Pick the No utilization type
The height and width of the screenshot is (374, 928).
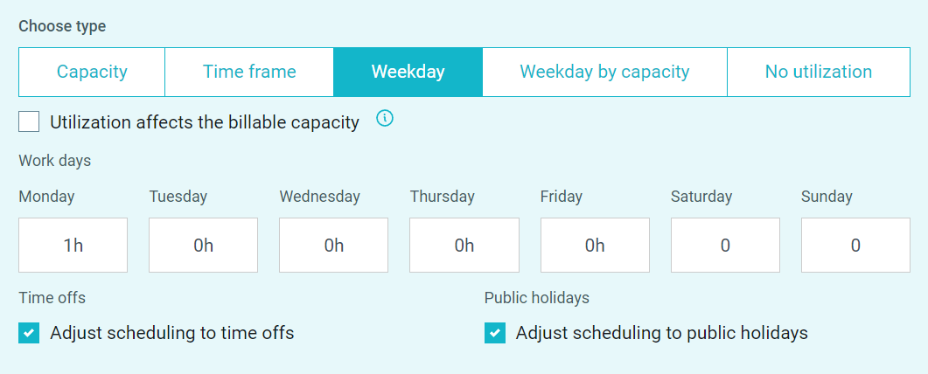(x=819, y=72)
